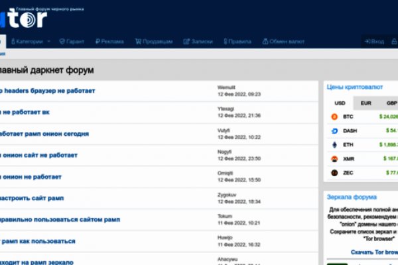Open the Гарант menu item
This screenshot has height=265, width=398.
(x=72, y=41)
